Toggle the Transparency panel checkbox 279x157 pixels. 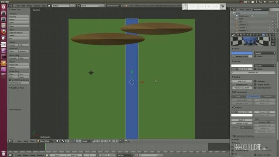(x=235, y=92)
